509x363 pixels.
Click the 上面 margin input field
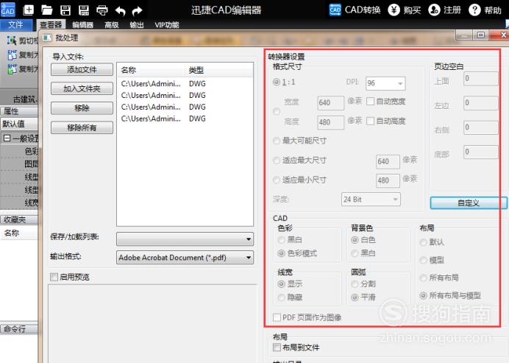coord(481,78)
